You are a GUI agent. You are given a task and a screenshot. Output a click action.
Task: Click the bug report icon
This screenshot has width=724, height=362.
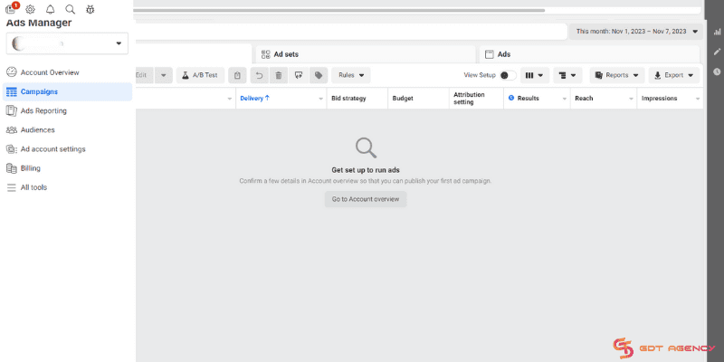click(x=90, y=9)
